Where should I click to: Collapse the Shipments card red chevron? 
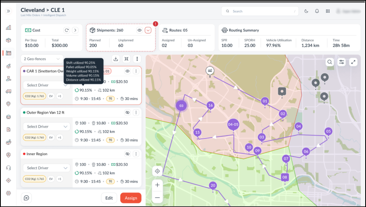(x=148, y=30)
